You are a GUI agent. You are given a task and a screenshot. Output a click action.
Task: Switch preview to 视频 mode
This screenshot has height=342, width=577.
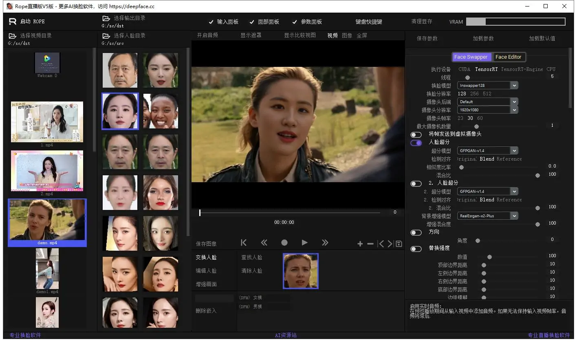point(333,35)
